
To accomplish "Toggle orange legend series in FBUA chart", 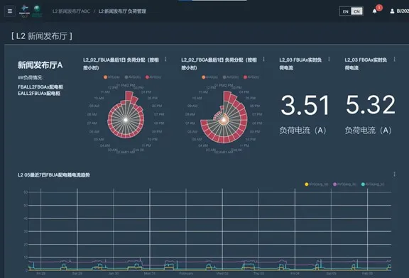I will (x=111, y=77).
